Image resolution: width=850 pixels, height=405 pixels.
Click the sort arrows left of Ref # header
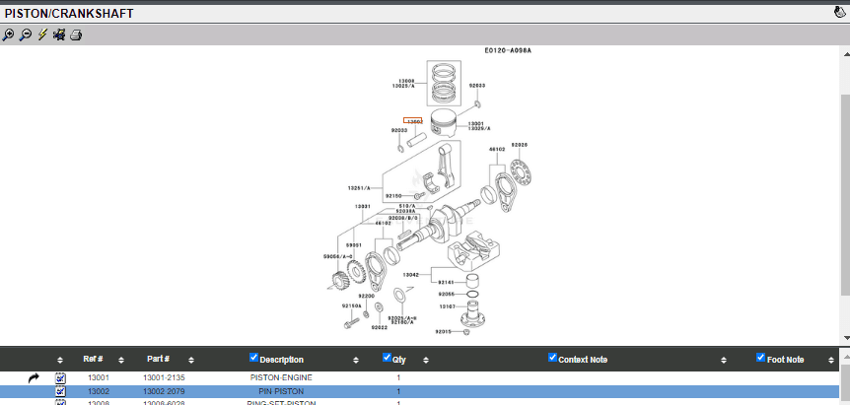click(60, 360)
